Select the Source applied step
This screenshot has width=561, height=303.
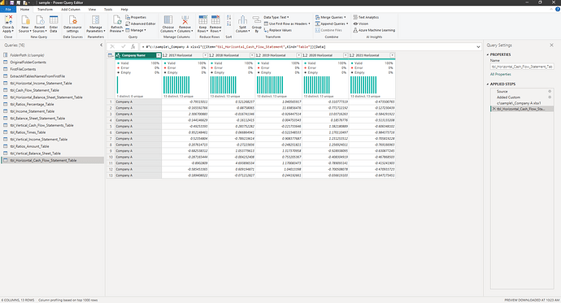(x=522, y=92)
